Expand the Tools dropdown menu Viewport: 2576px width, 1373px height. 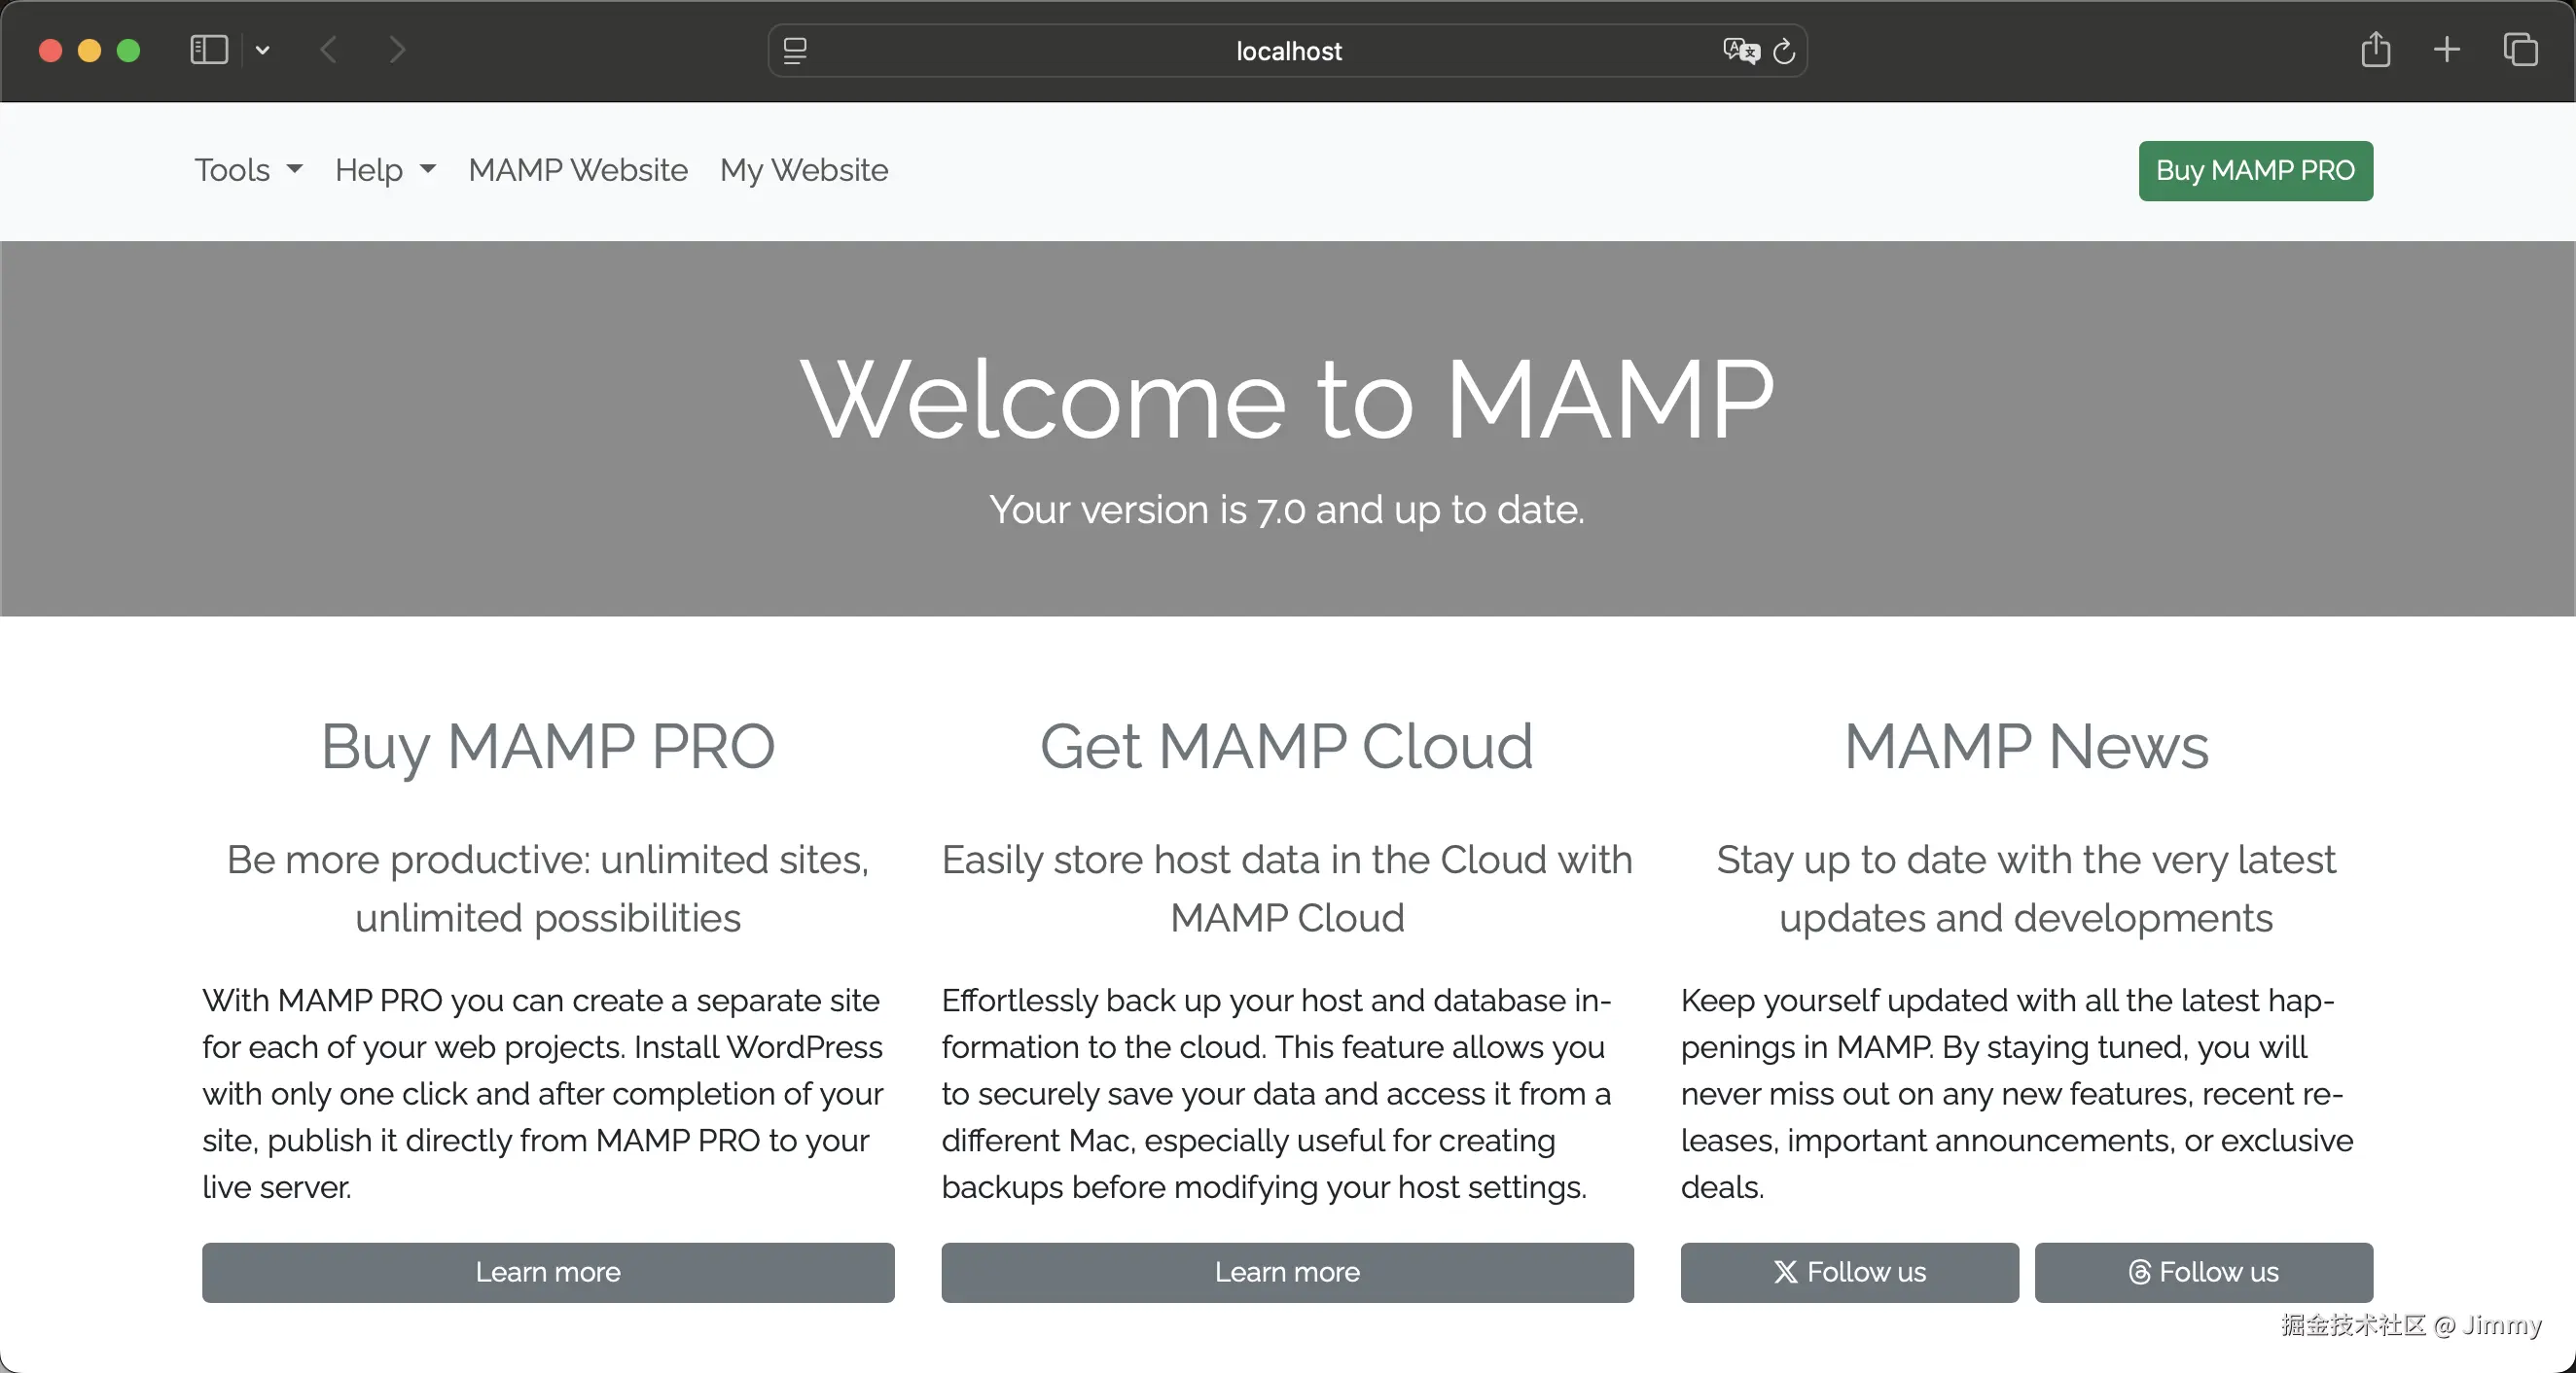coord(248,170)
